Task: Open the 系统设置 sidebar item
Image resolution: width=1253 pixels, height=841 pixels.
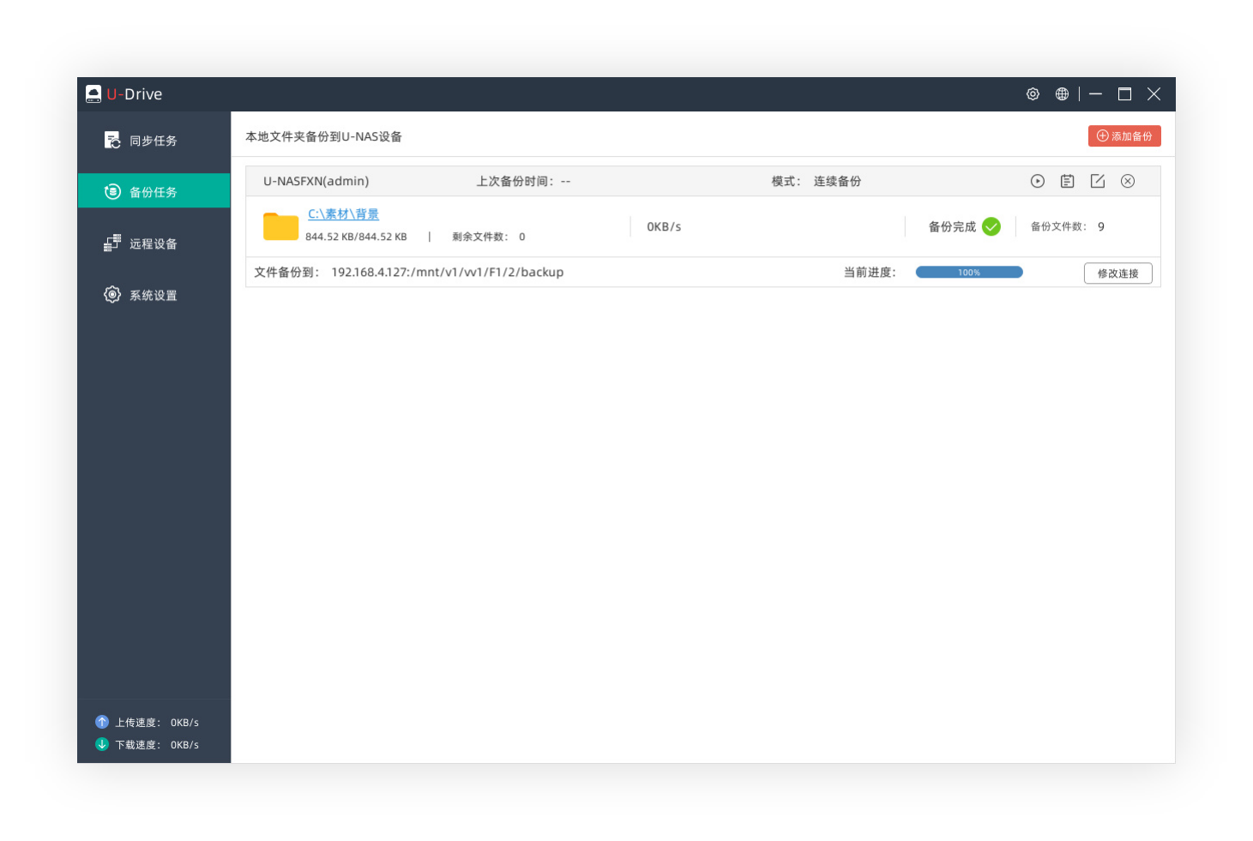Action: pos(154,295)
